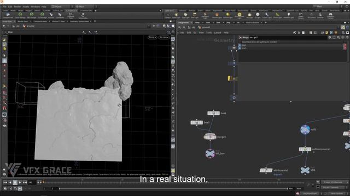This screenshot has width=350, height=196.
Task: Select the null3 node
Action: pyautogui.click(x=305, y=130)
